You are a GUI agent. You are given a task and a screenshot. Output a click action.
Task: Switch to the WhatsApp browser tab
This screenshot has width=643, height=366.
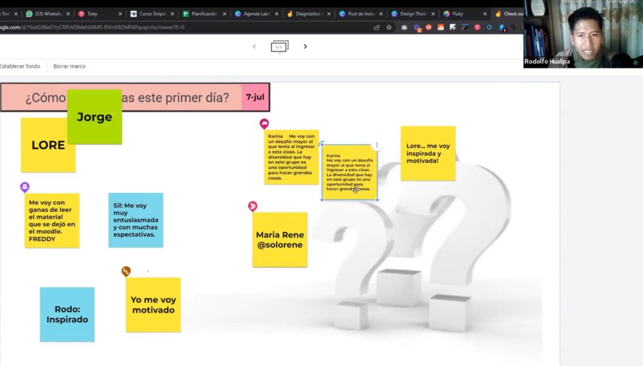pos(47,14)
